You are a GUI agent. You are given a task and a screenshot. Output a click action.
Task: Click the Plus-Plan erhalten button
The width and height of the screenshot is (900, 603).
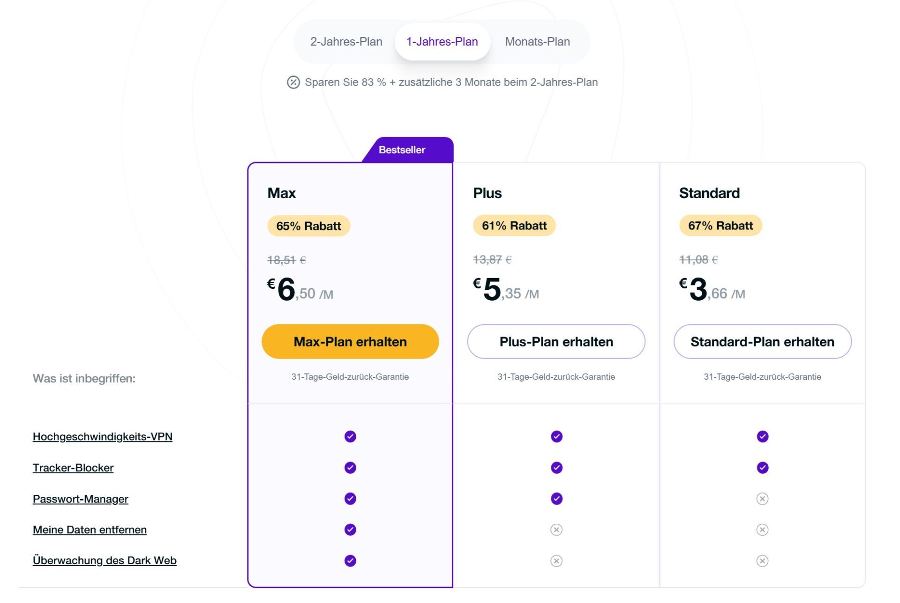click(x=556, y=342)
